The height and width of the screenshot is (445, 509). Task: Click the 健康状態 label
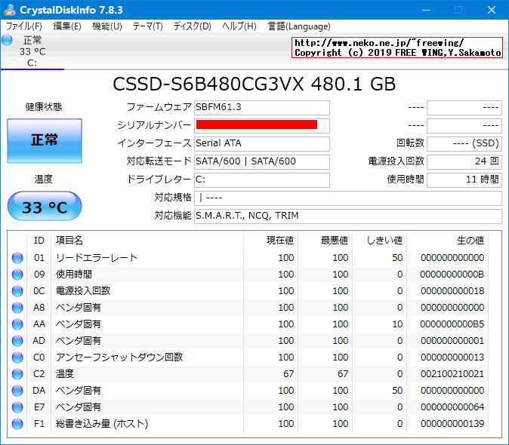44,107
